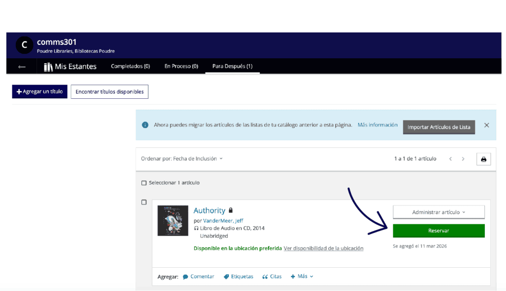Viewport: 506px width, 291px height.
Task: Open Mis Estantes bookshelf icon
Action: (x=48, y=67)
